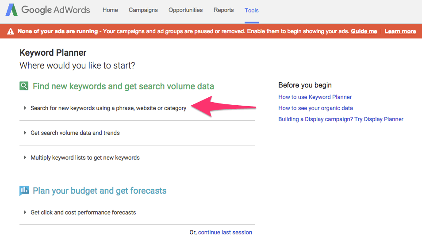Screen dimensions: 422x237
Task: Open the Reports tab
Action: [224, 10]
